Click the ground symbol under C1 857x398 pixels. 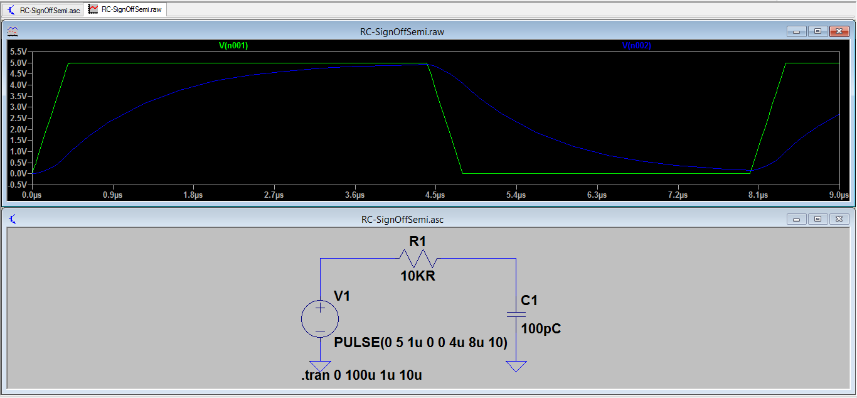[516, 366]
